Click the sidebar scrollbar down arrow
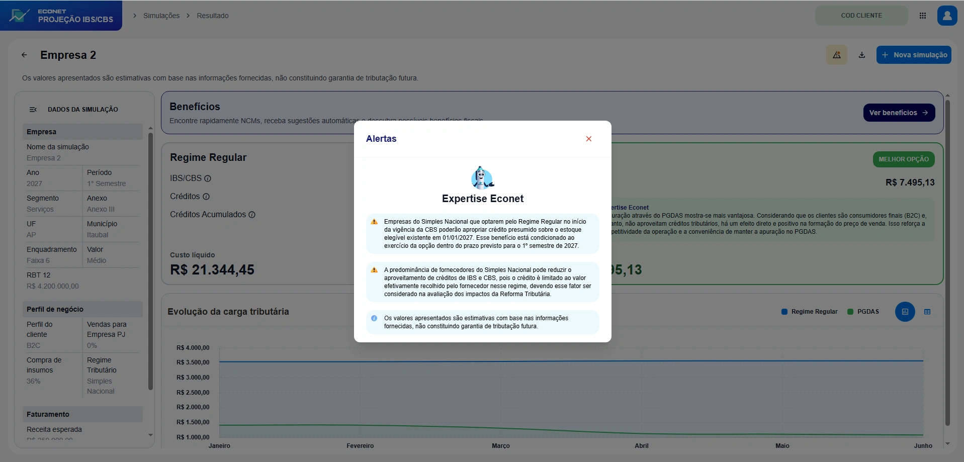Screen dimensions: 964x462 [x=150, y=435]
